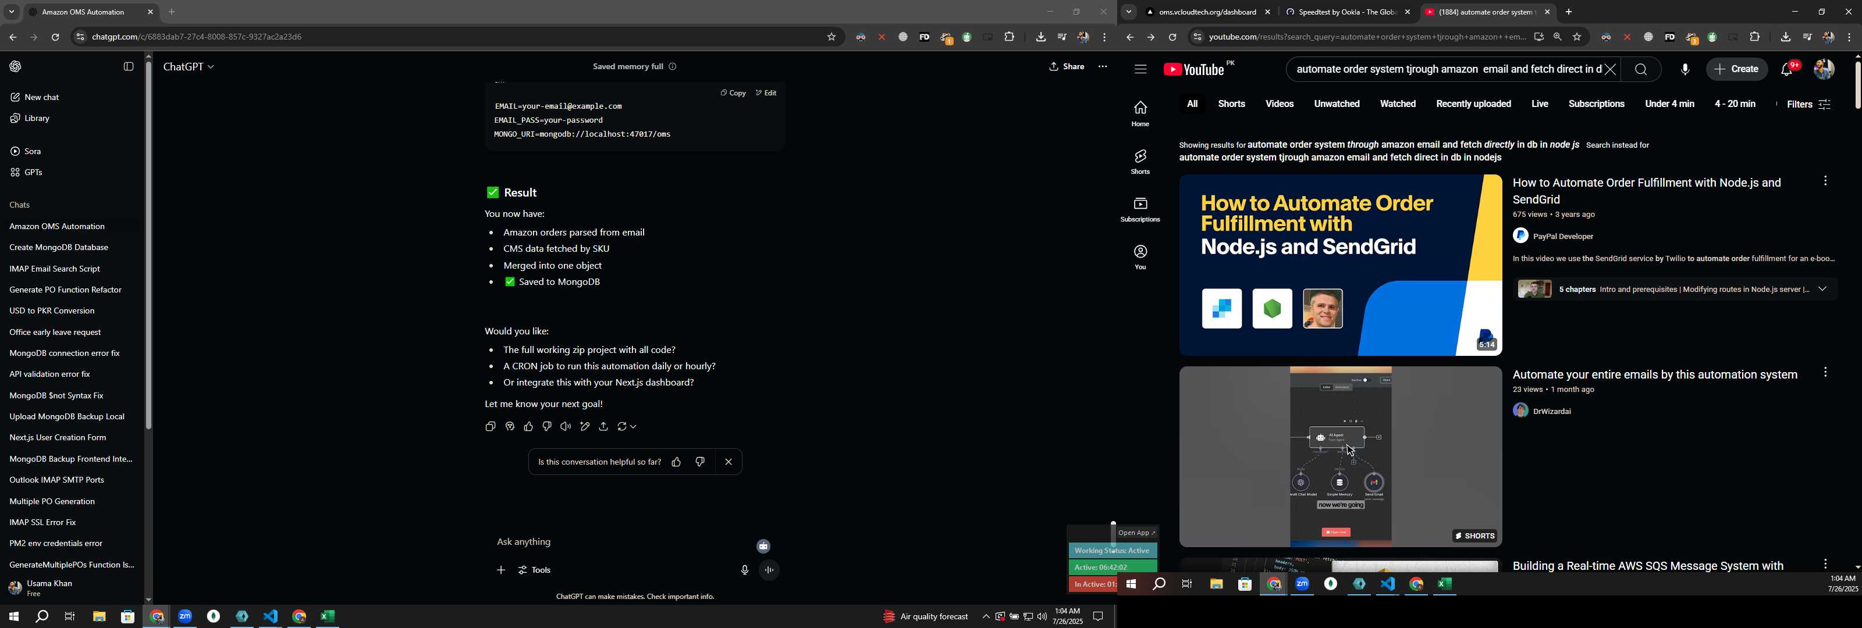Click the dictate microphone in ChatGPT
The image size is (1862, 628).
(745, 571)
